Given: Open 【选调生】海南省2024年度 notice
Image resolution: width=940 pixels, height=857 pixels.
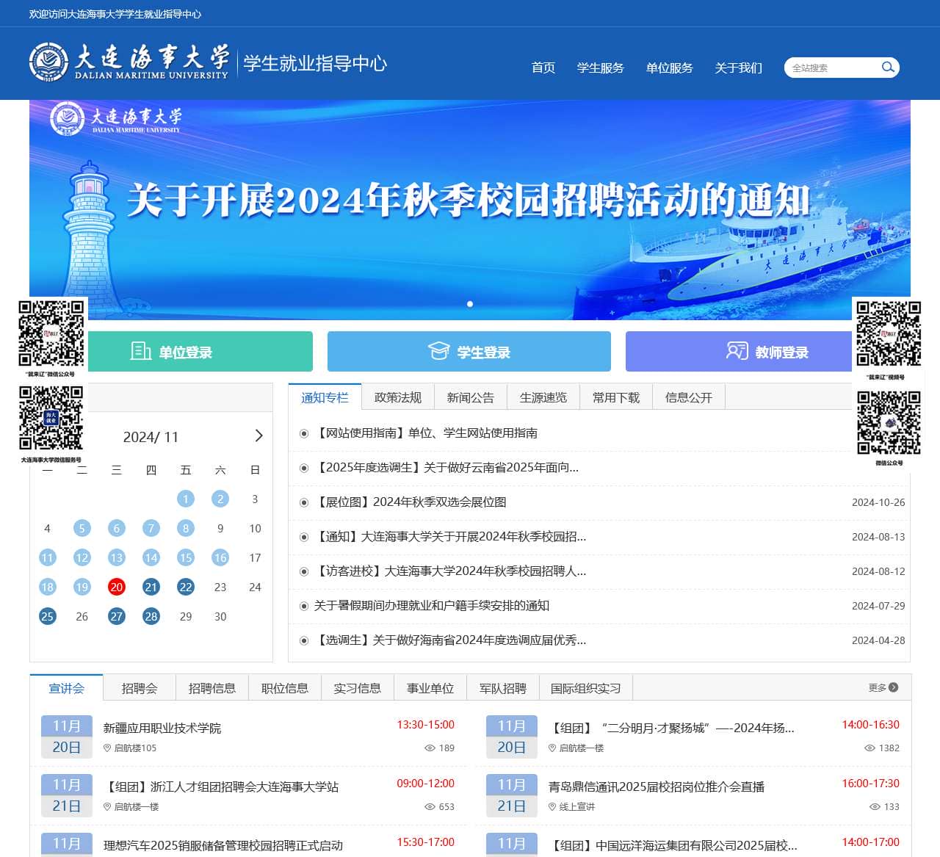Looking at the screenshot, I should (450, 640).
